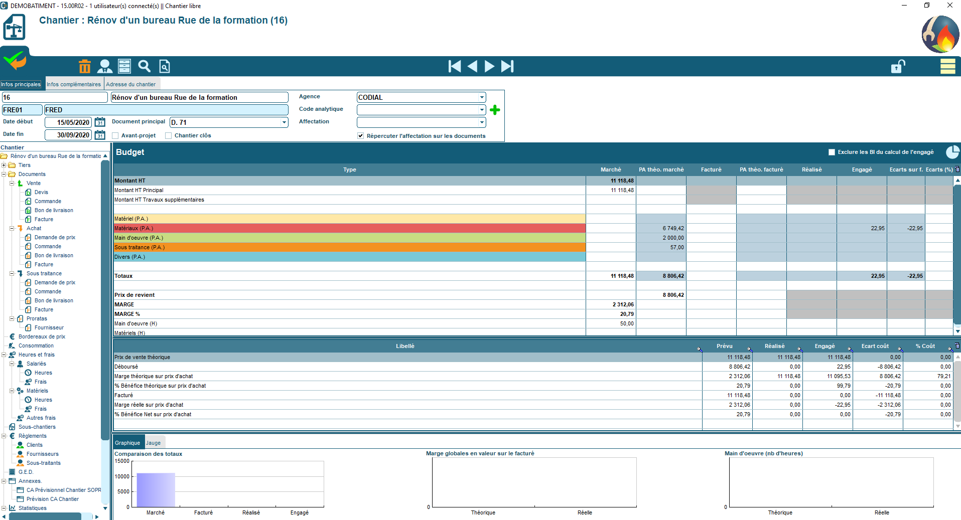The height and width of the screenshot is (520, 961).
Task: Open the hamburger menu icon
Action: pos(947,66)
